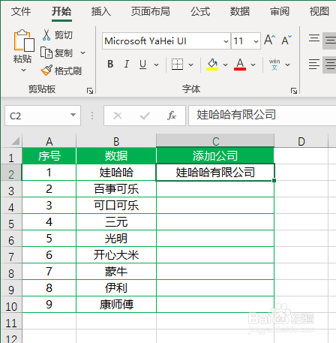Click cell containing 伊利

pos(116,288)
